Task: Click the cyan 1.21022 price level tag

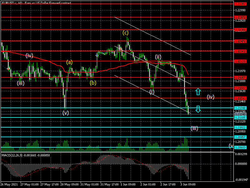Action: (240, 128)
